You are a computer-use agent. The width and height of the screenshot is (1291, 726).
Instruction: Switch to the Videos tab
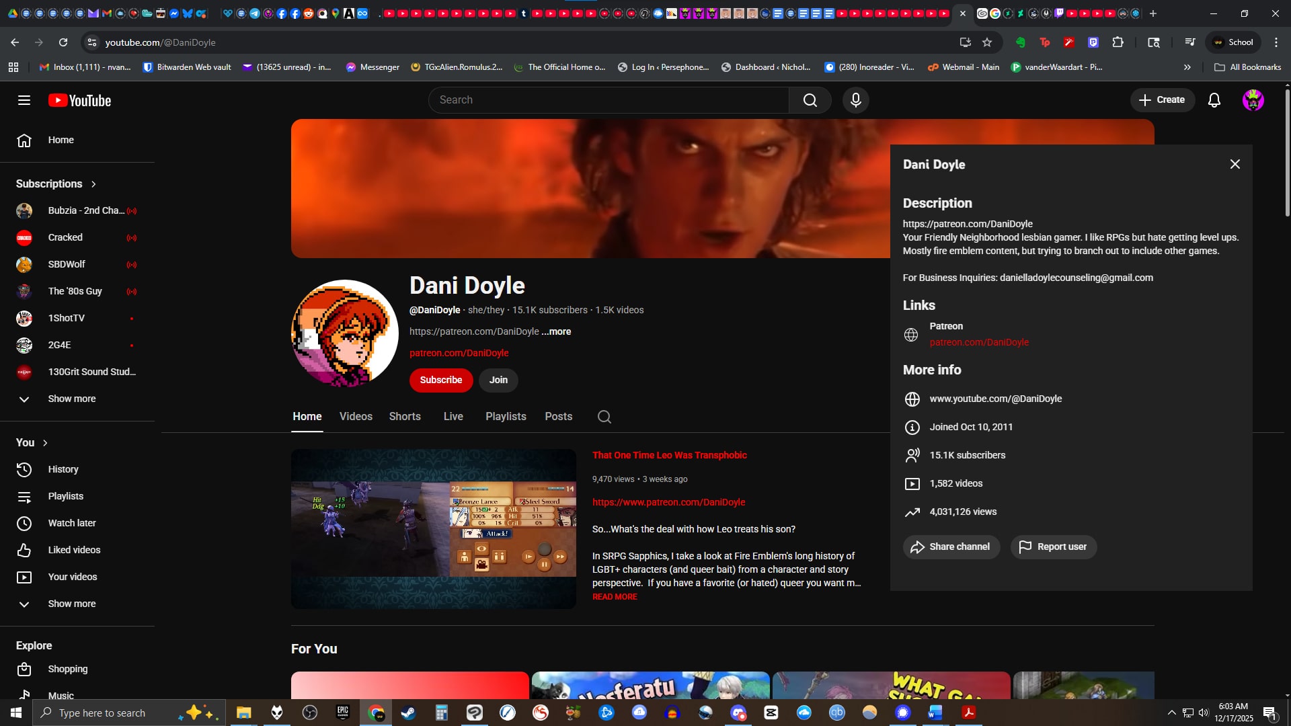pyautogui.click(x=356, y=417)
